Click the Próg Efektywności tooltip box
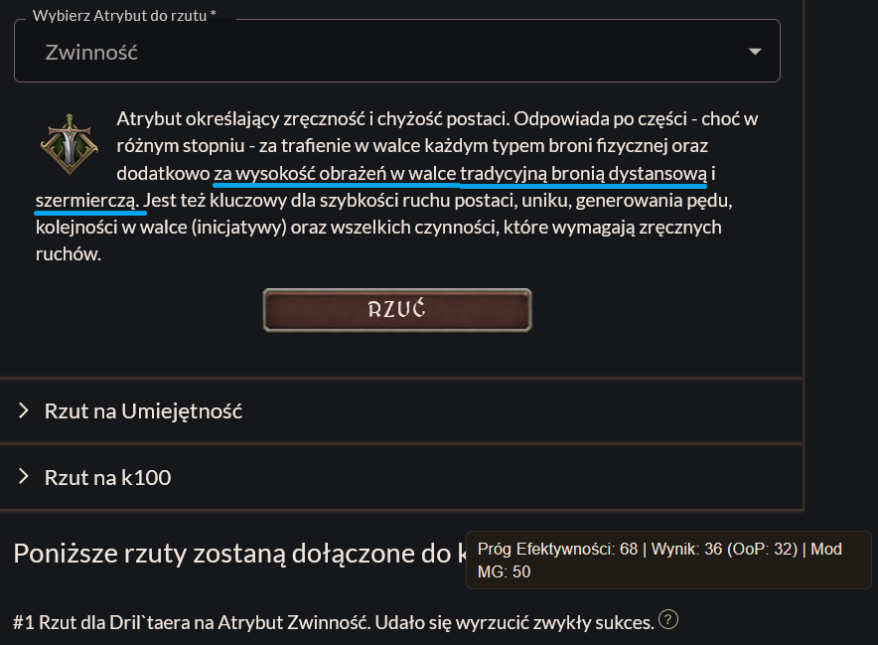Viewport: 878px width, 645px height. click(x=668, y=560)
